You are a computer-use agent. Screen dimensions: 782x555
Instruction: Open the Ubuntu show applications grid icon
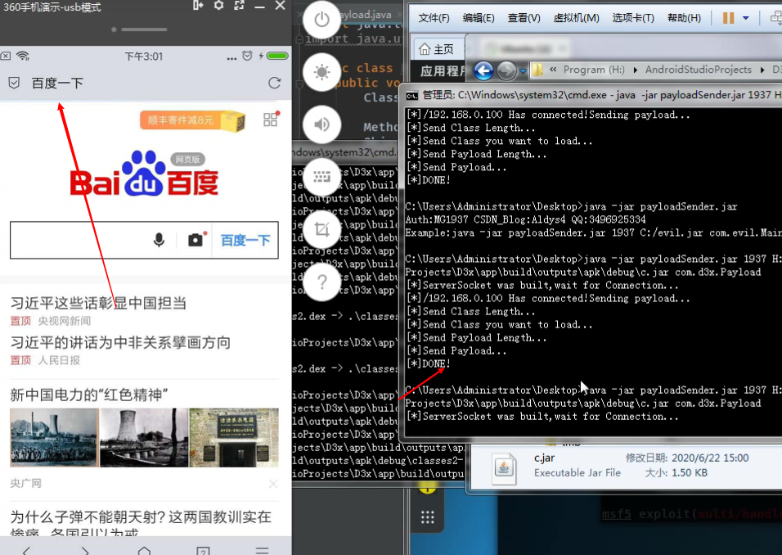pos(428,517)
